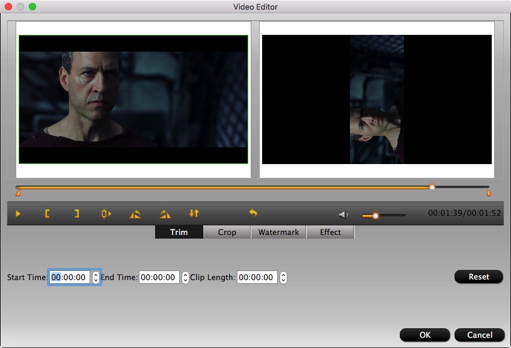This screenshot has width=511, height=348.
Task: Click the End Time stepper arrows
Action: [185, 278]
